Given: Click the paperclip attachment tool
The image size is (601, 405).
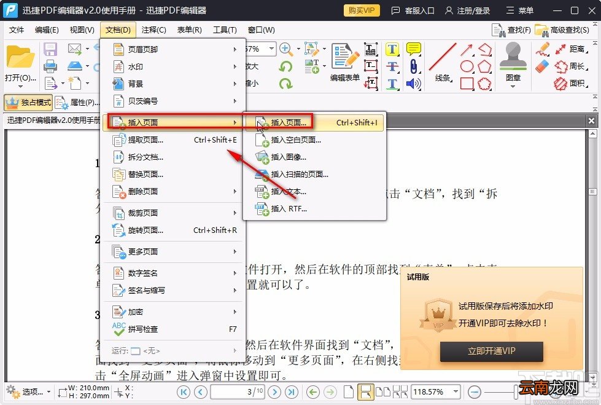Looking at the screenshot, I should coord(413,66).
